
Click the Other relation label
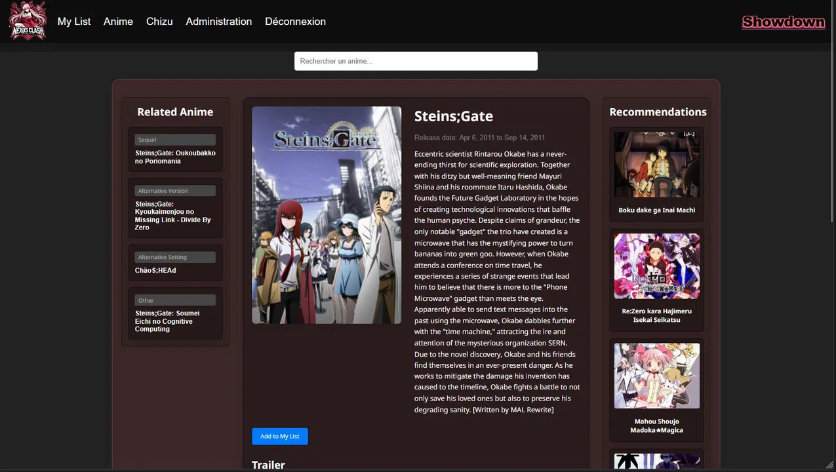point(175,300)
